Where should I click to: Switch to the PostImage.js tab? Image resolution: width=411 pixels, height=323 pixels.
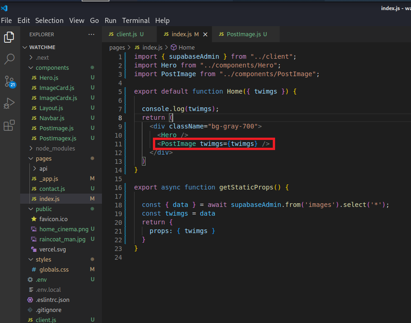pos(247,34)
